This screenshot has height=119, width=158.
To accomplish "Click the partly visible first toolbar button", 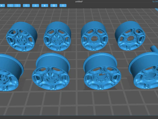I will (2, 6).
